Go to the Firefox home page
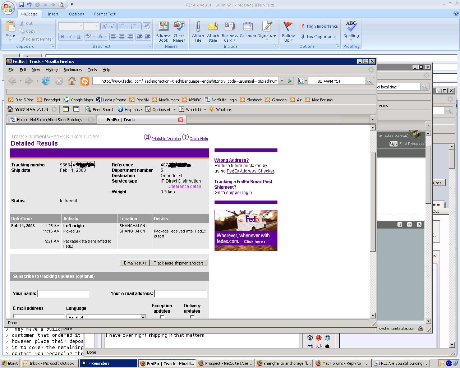This screenshot has height=368, width=460. point(72,81)
